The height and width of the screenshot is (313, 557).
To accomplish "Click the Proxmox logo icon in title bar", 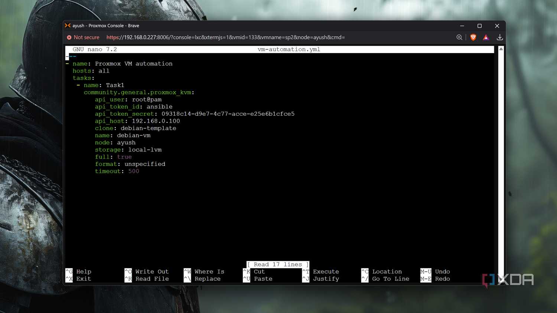I will pos(68,26).
